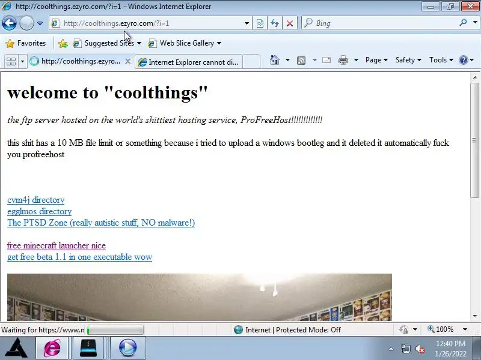This screenshot has height=360, width=481.
Task: Click the Quick Tabs grid icon
Action: tap(11, 62)
